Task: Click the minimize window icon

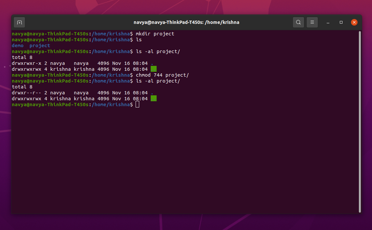Action: [328, 22]
